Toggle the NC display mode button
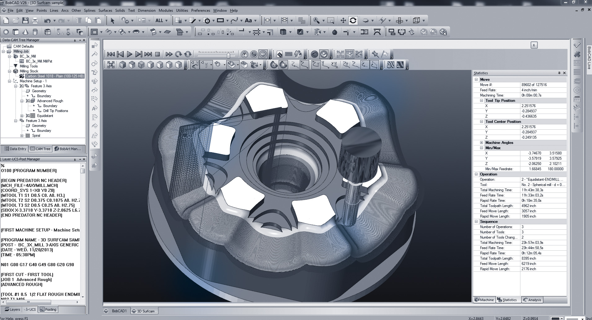Screen dimensions: 592x320 click(x=263, y=54)
